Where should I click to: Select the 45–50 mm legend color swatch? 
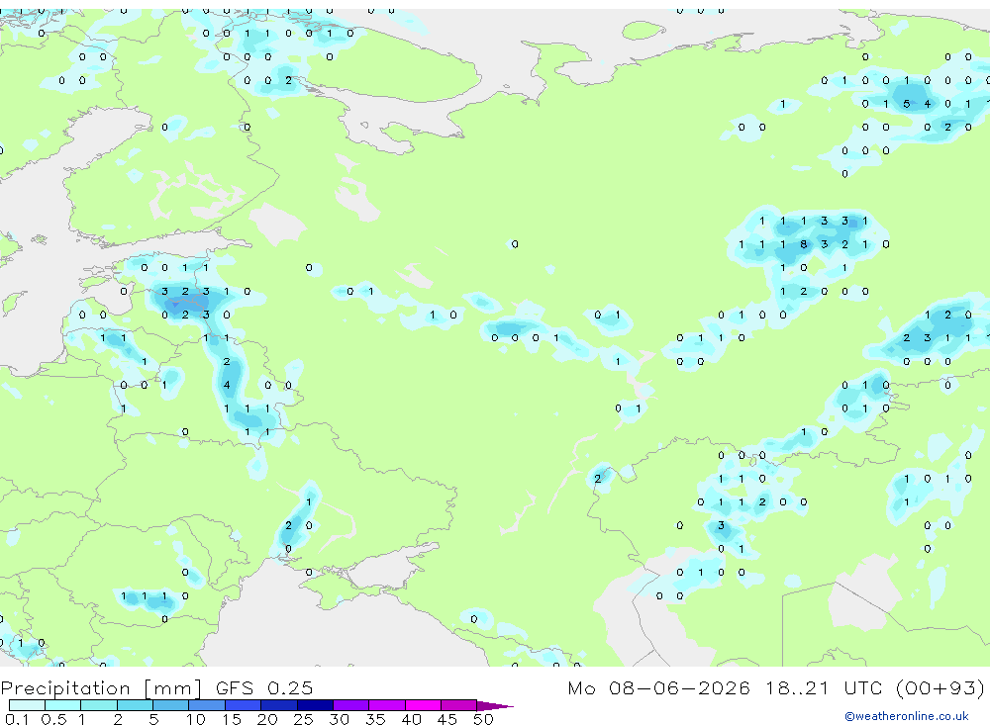tap(459, 705)
